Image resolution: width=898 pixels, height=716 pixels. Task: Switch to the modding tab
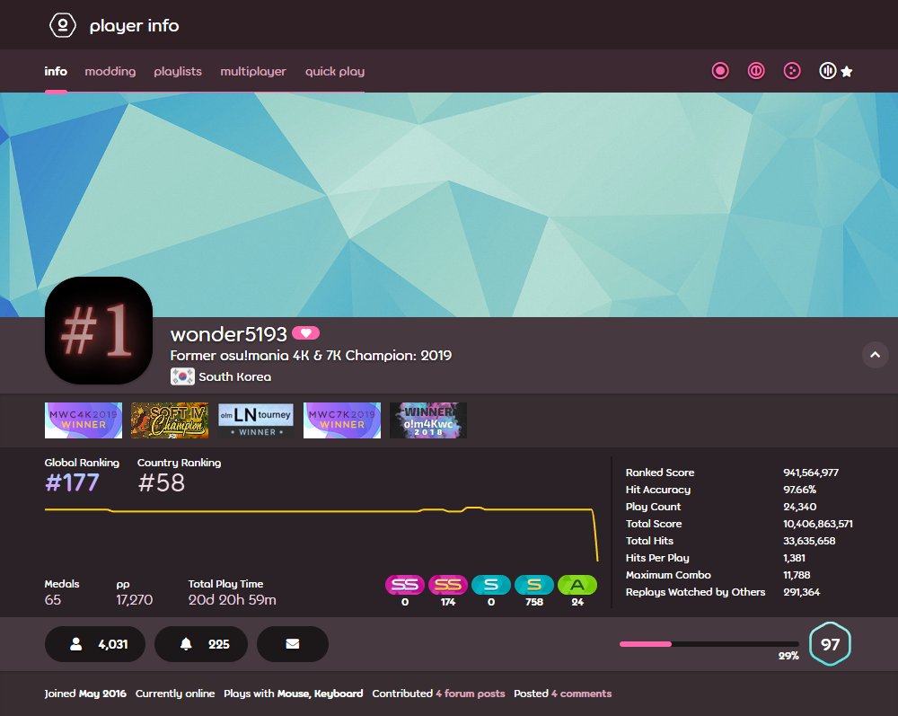tap(110, 71)
